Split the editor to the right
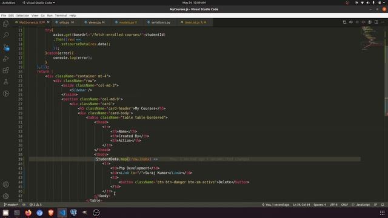 pos(376,22)
